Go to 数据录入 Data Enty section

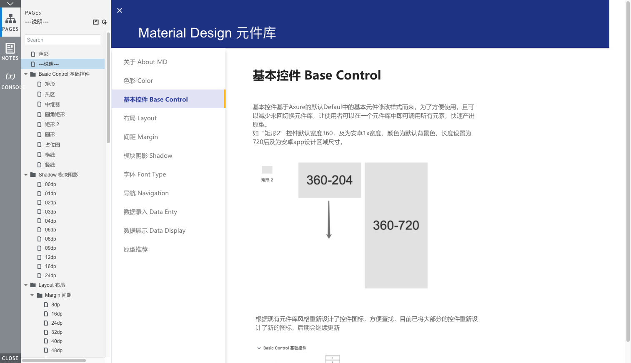tap(168, 211)
